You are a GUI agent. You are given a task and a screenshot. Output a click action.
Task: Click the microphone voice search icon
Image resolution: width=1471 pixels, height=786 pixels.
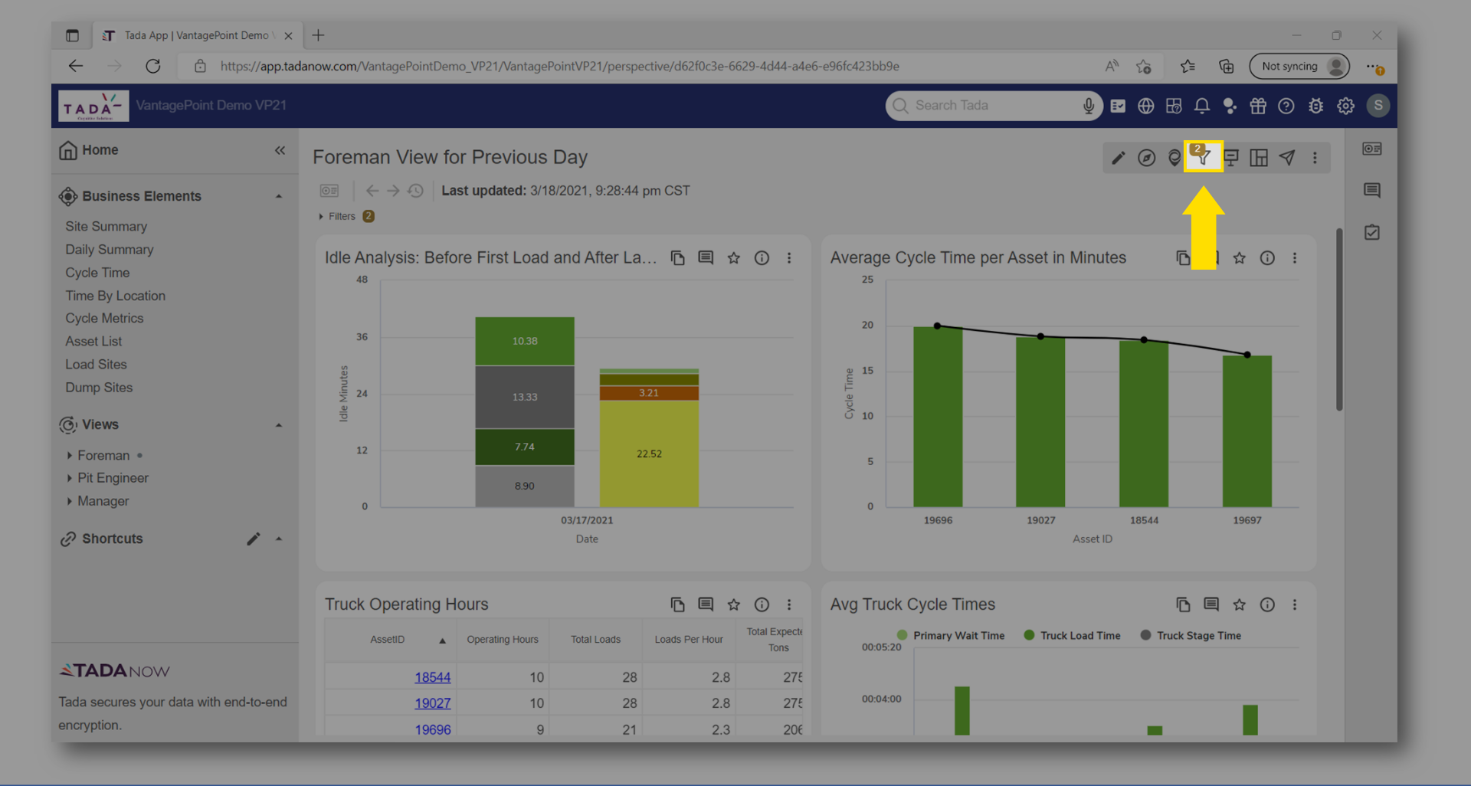click(1088, 106)
